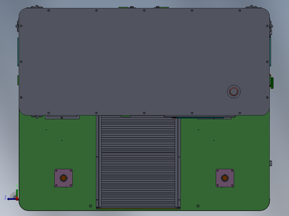Select the gray cylindrical stub on the base's right edge
The width and height of the screenshot is (289, 216).
271,163
